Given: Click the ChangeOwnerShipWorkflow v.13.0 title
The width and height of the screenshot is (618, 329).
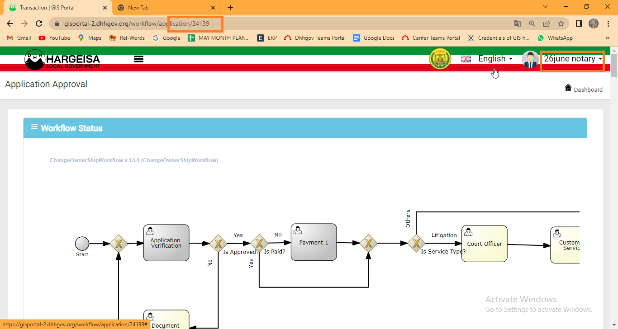Looking at the screenshot, I should [x=134, y=160].
